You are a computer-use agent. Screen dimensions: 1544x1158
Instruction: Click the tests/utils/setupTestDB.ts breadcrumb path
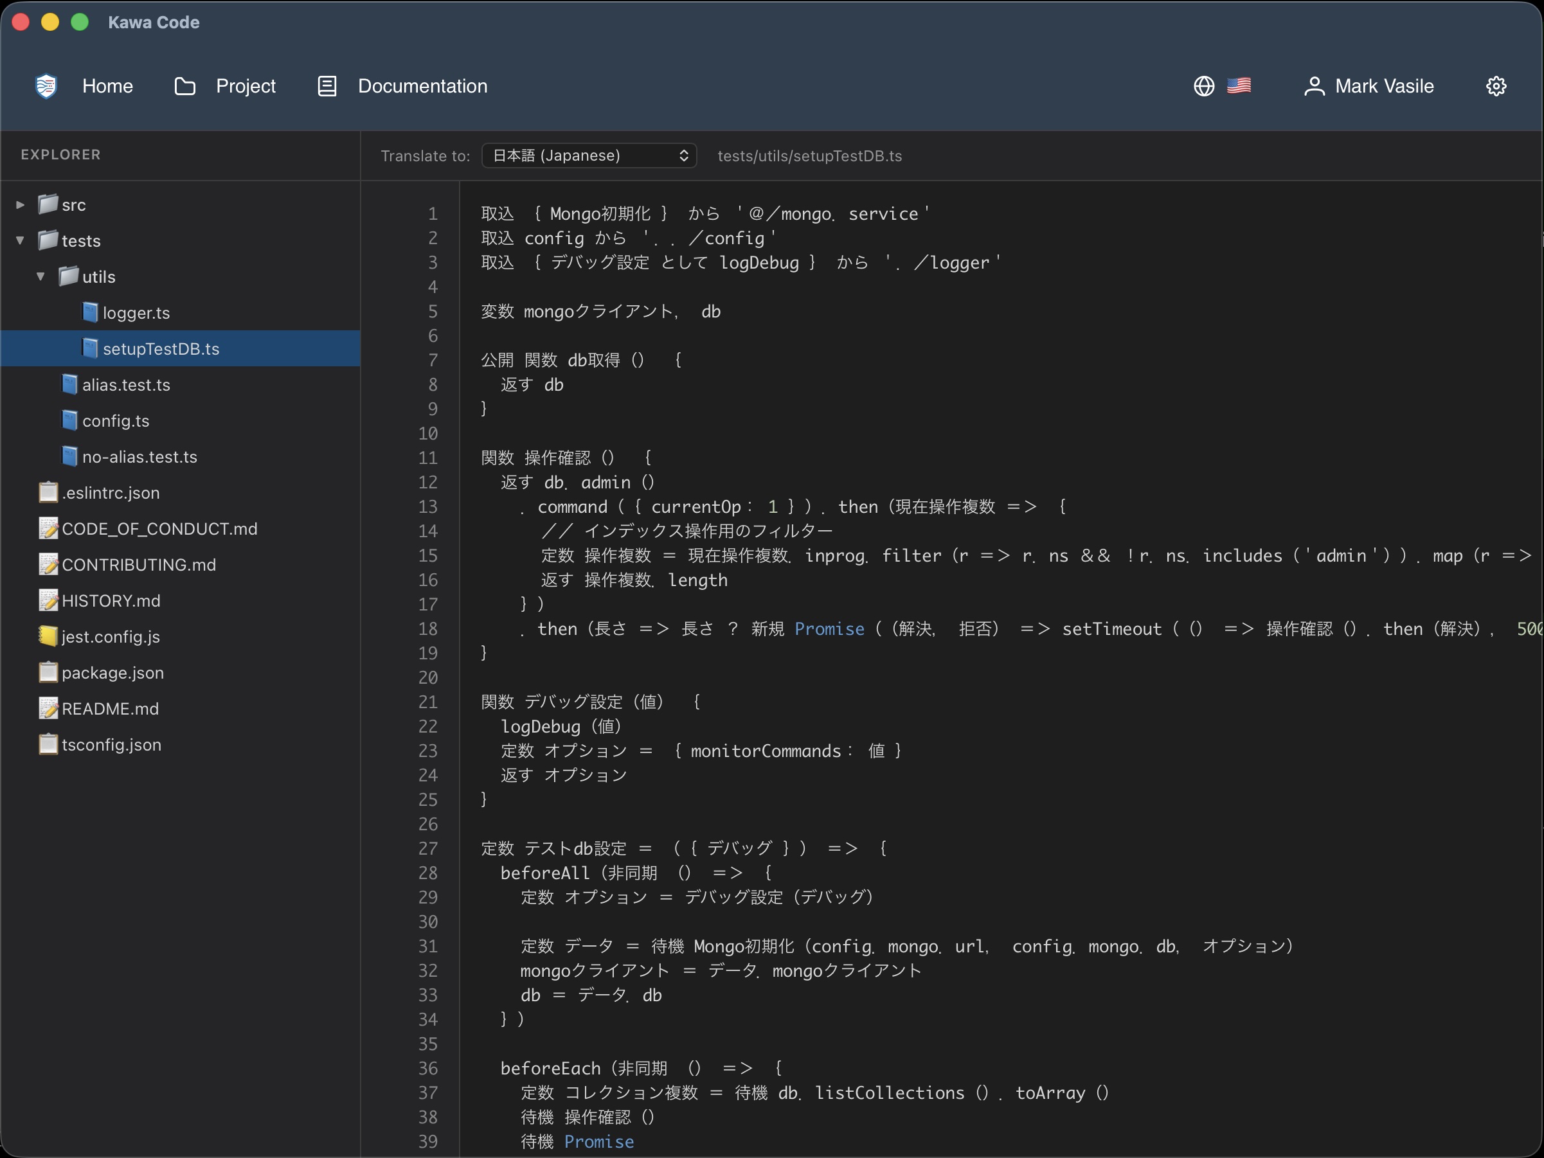coord(809,156)
